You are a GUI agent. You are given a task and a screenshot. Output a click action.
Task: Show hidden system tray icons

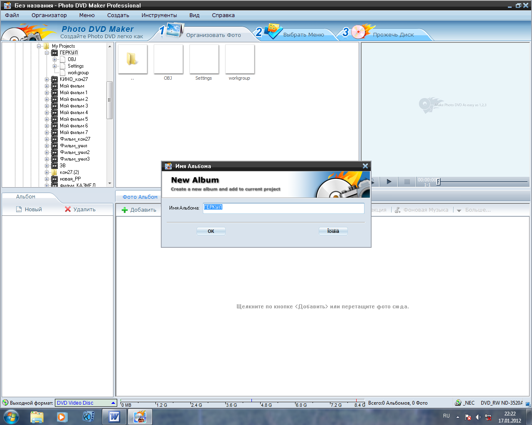(458, 417)
